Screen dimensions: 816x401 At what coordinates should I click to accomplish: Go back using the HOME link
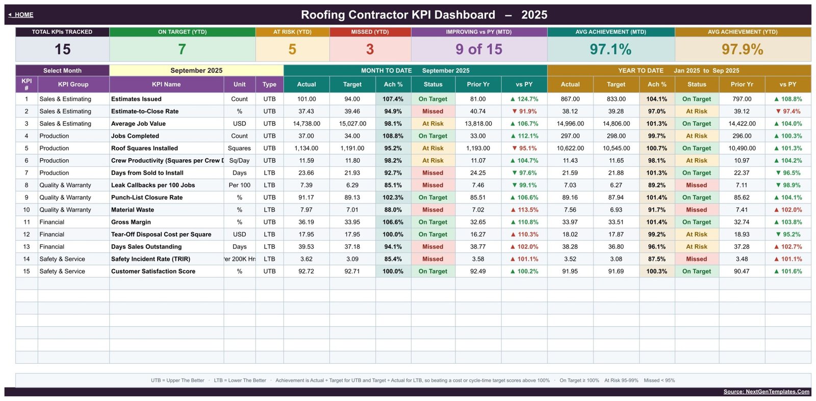21,15
